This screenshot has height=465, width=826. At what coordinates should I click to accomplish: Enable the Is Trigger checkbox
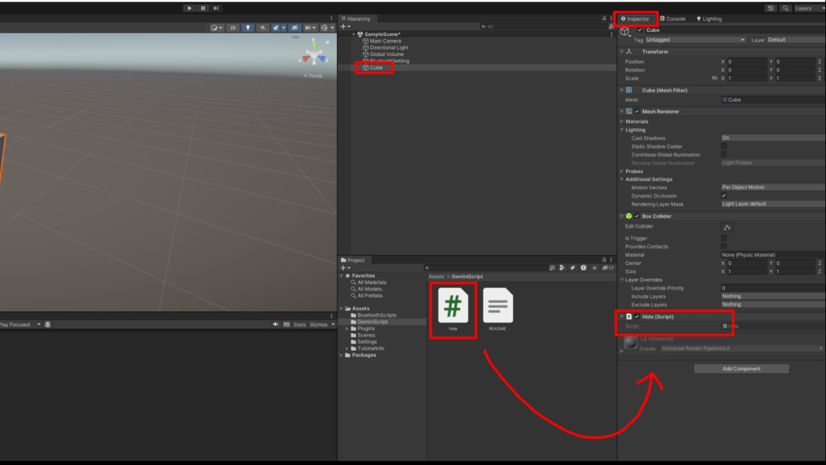coord(723,238)
